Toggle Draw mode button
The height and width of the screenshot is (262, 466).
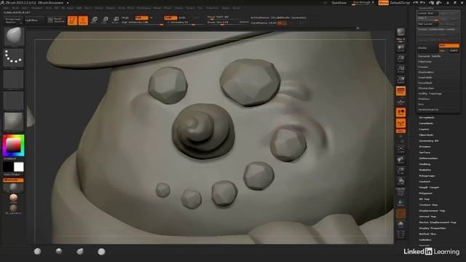83,20
